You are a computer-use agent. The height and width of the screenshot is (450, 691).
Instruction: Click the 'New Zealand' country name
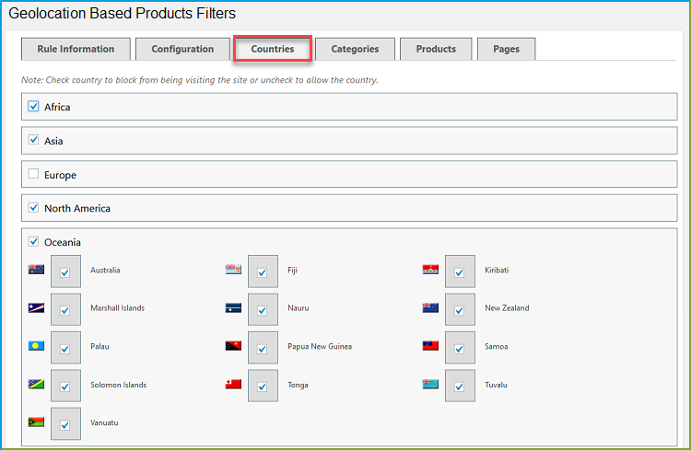[507, 307]
